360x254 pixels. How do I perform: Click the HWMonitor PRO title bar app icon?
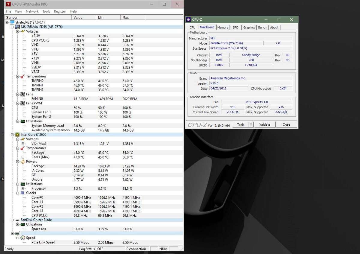coord(8,4)
